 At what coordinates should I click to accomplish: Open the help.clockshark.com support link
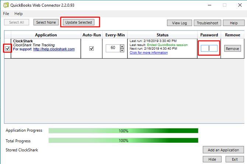pos(54,49)
